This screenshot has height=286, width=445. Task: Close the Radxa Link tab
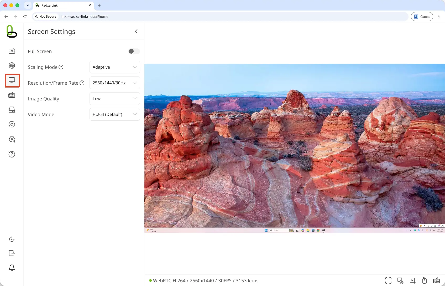(90, 5)
